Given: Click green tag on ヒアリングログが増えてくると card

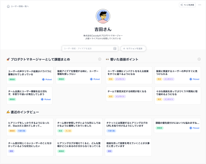Looking at the screenshot, I should 61,151.
